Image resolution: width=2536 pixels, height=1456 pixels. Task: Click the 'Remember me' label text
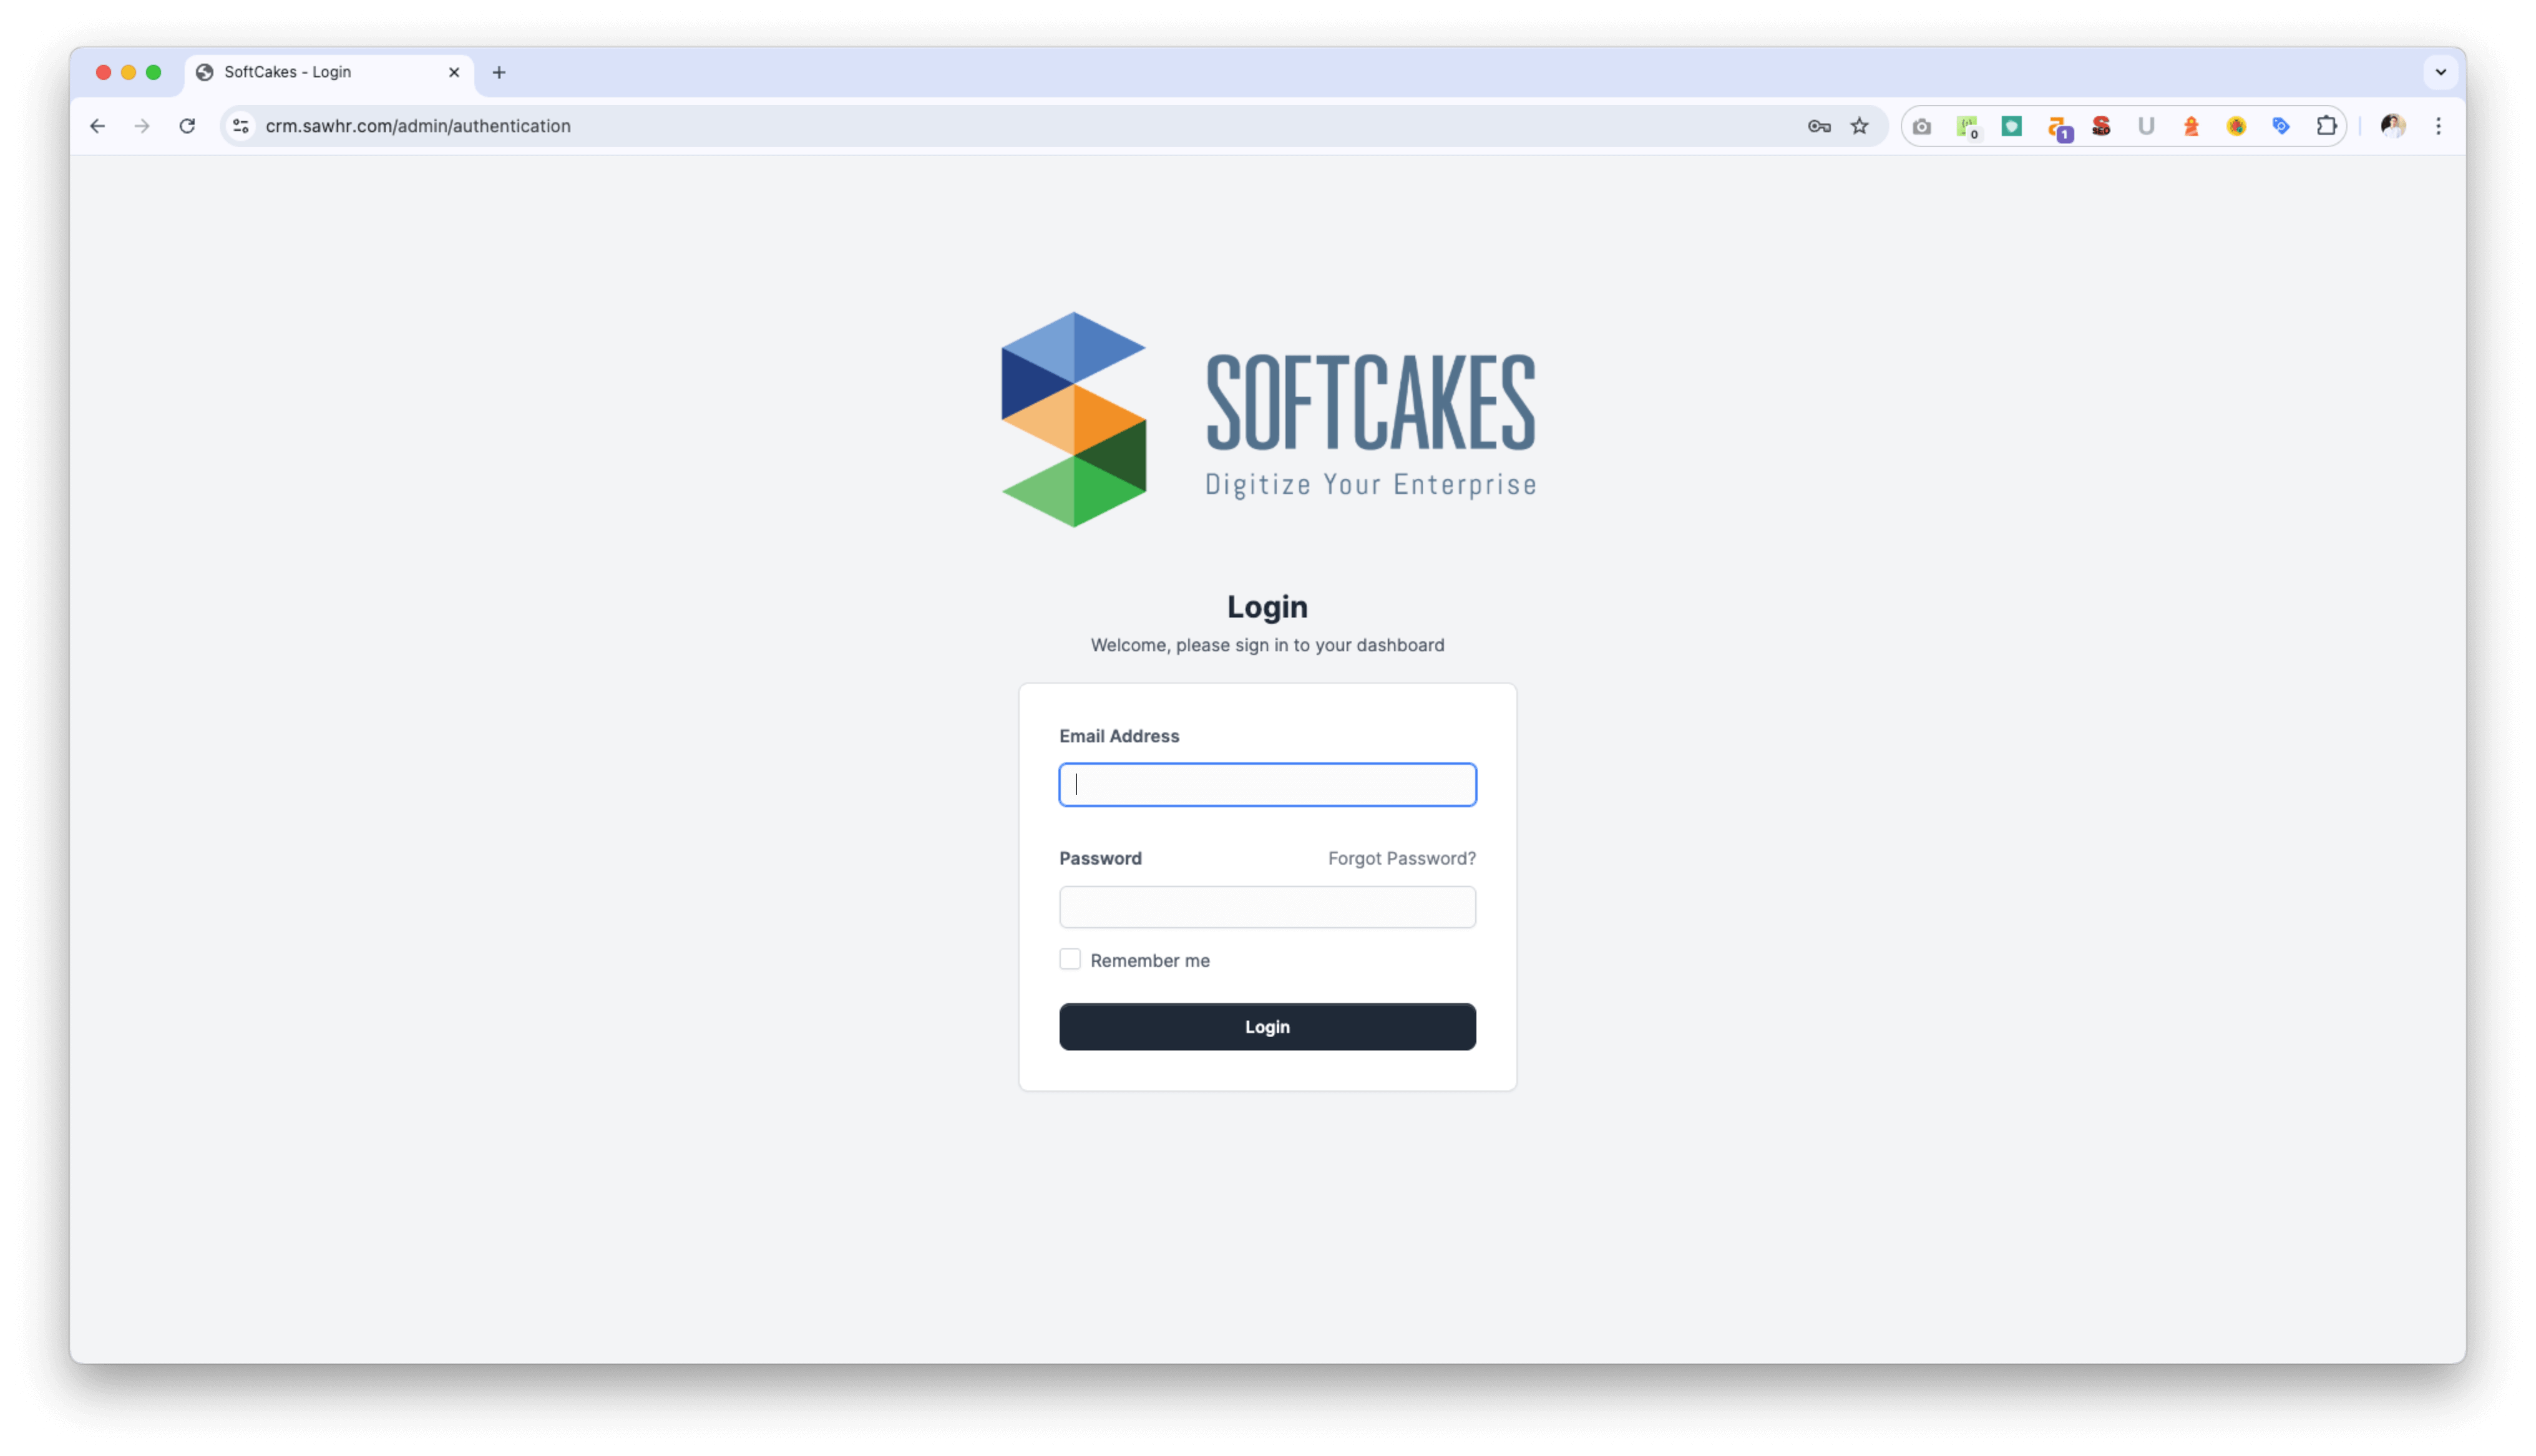tap(1149, 960)
